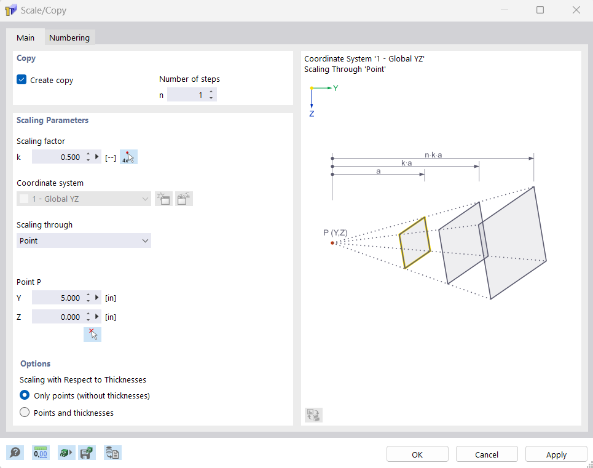Click Point P Z value field
This screenshot has width=593, height=468.
coord(58,317)
